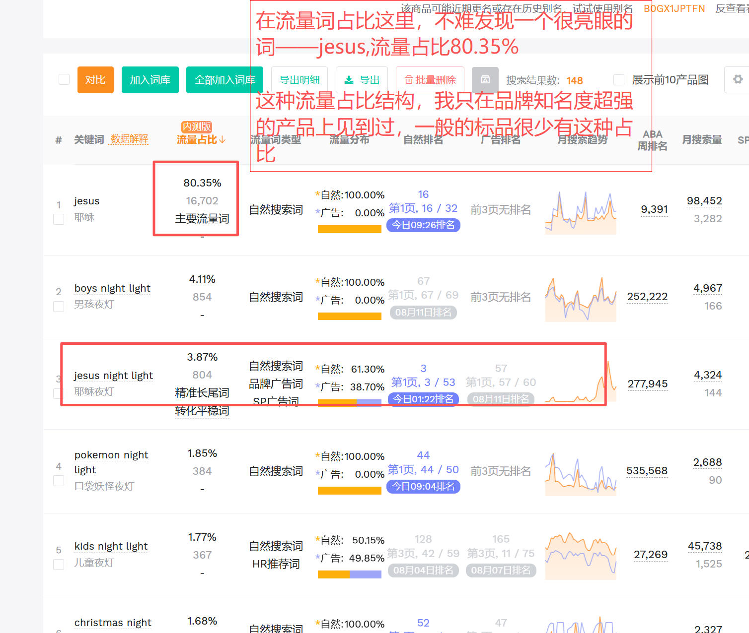Open the search trend chart for kids night light
Screen dimensions: 749x633
581,556
